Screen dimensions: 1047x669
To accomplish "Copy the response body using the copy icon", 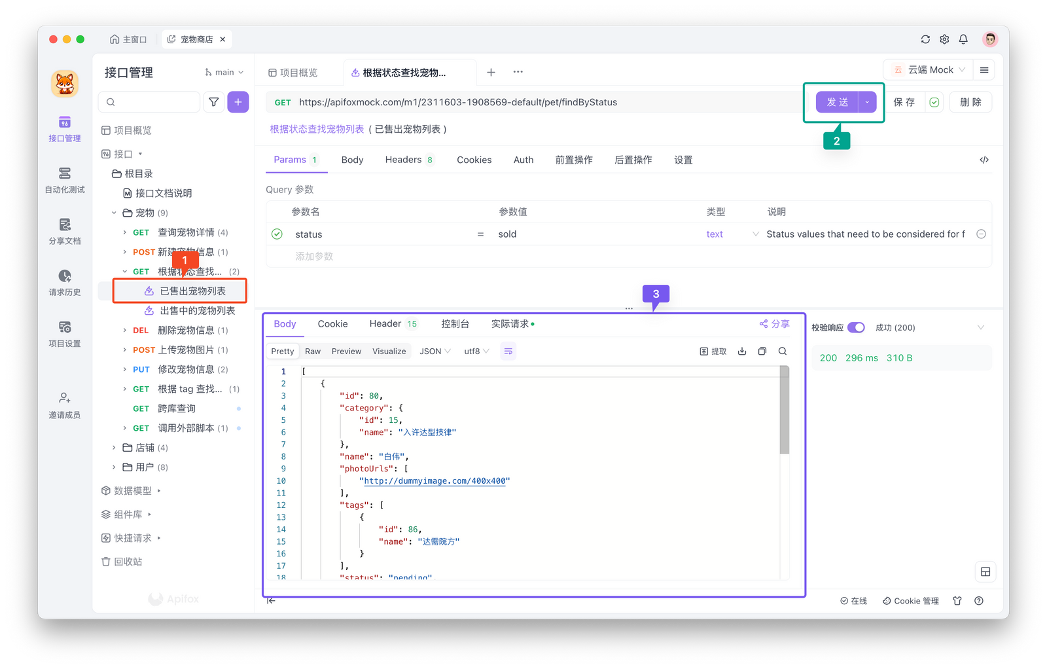I will [762, 351].
